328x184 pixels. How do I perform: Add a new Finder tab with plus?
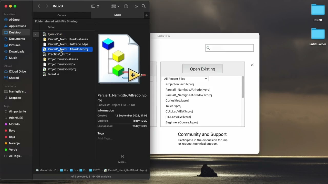(147, 15)
